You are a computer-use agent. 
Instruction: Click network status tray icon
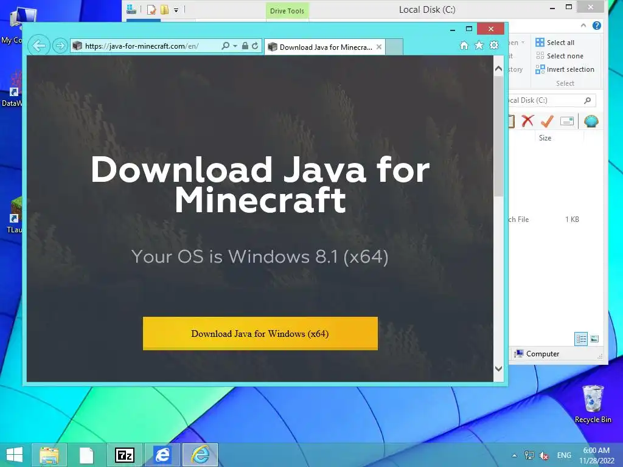pyautogui.click(x=529, y=455)
